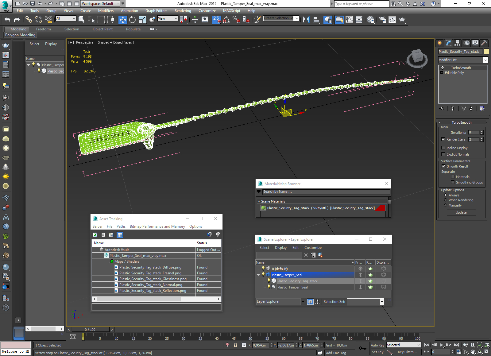Click the time slider showing 0 / 100
This screenshot has width=491, height=356.
tap(90, 330)
